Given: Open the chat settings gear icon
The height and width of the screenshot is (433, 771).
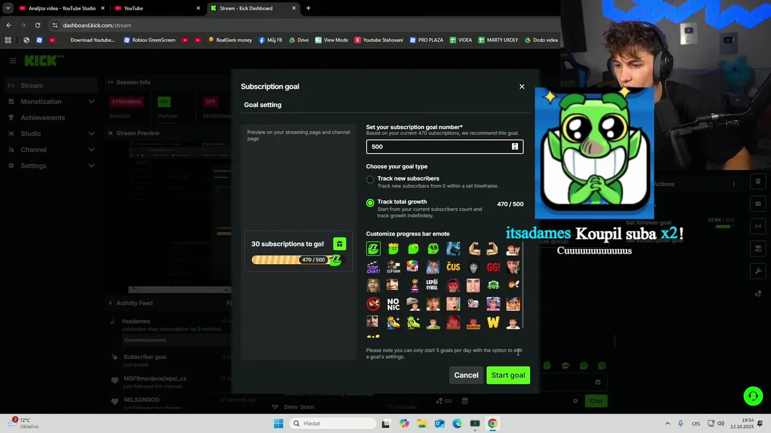Looking at the screenshot, I should click(575, 401).
